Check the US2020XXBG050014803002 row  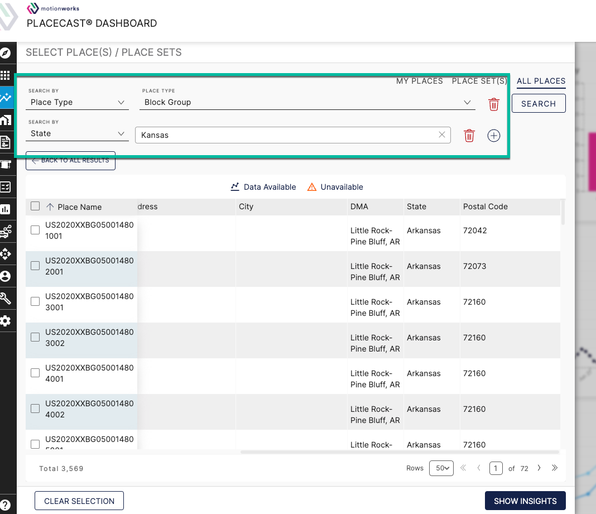coord(35,337)
